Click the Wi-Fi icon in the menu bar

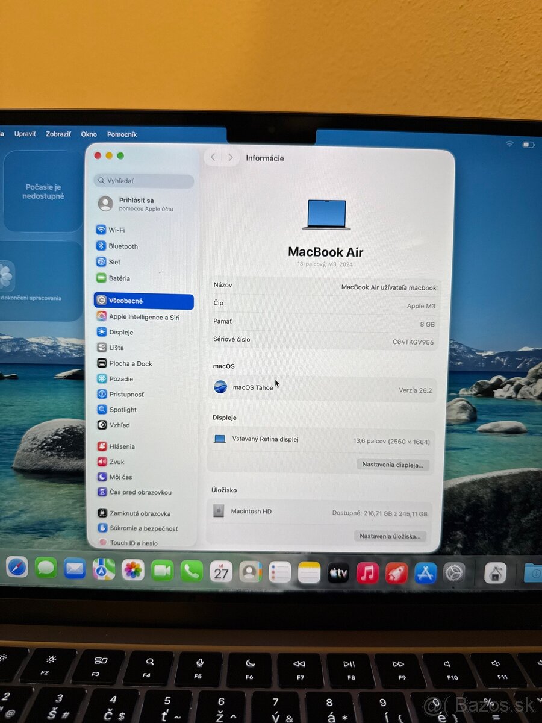509,144
